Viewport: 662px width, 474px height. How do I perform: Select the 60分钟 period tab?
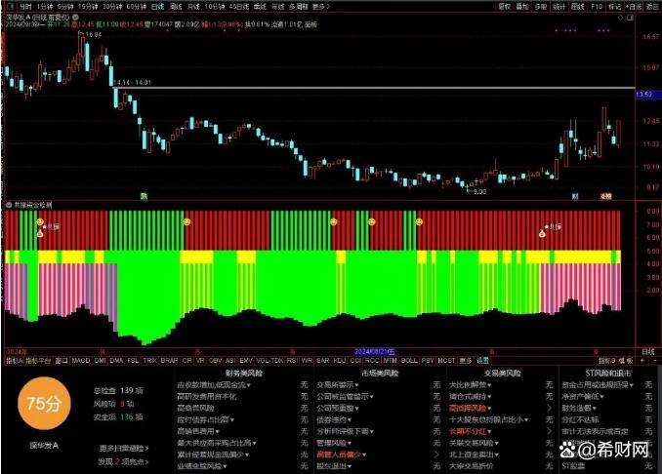pyautogui.click(x=137, y=7)
